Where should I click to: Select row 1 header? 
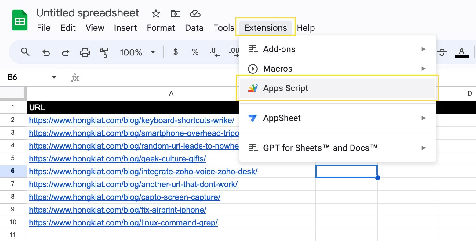tap(13, 107)
